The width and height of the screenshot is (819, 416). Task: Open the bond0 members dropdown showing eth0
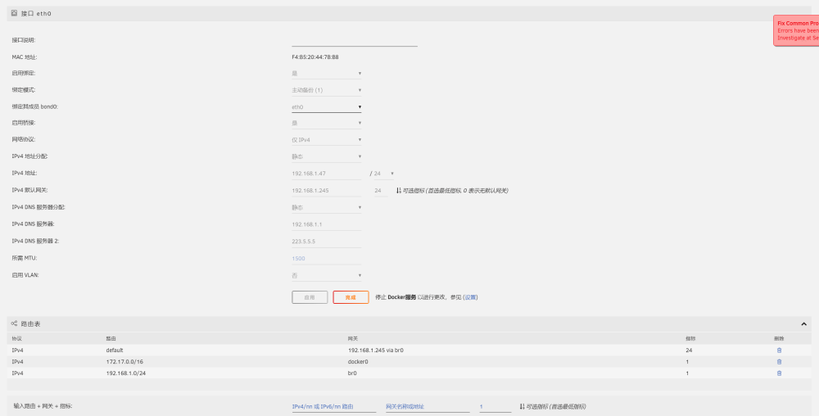tap(327, 107)
